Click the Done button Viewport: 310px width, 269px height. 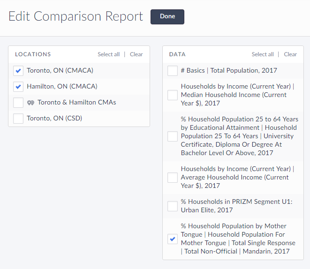167,16
